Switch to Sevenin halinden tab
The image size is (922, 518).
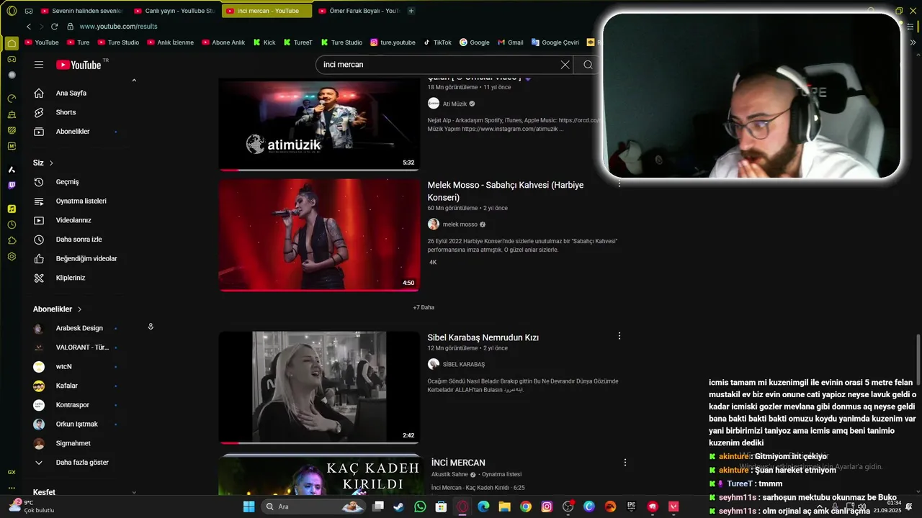81,11
